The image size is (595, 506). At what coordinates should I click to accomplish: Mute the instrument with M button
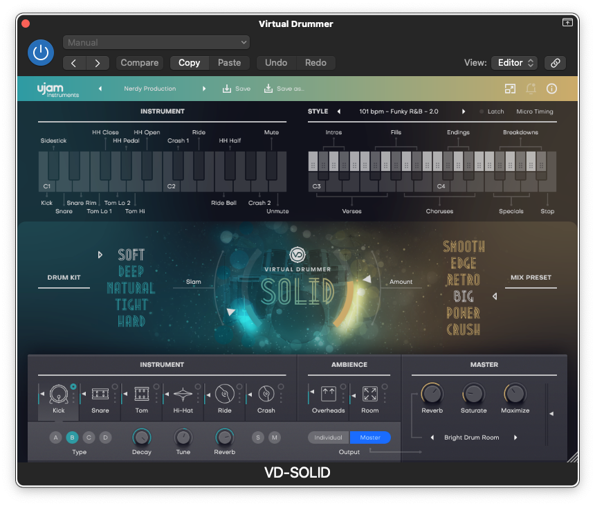[x=275, y=437]
